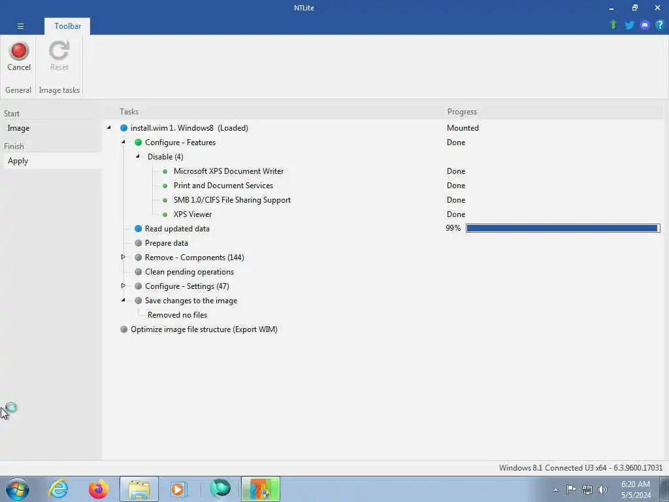The width and height of the screenshot is (669, 502).
Task: Click blue status dot beside install.wim
Action: [123, 127]
